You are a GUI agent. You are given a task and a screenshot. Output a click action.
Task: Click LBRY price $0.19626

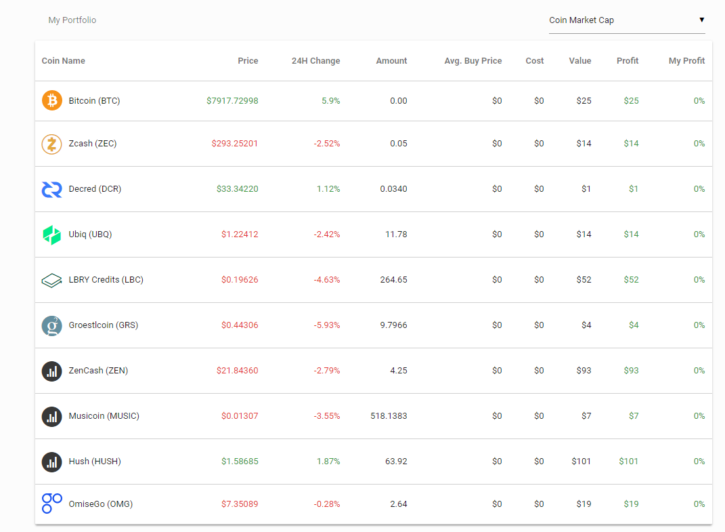point(240,280)
